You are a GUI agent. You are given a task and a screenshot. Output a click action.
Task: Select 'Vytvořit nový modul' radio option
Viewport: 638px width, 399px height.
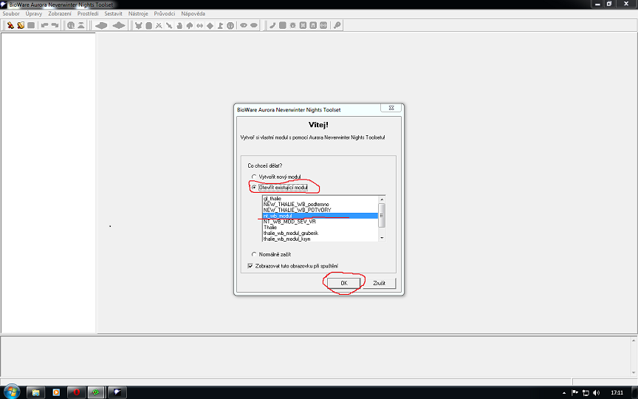click(254, 177)
